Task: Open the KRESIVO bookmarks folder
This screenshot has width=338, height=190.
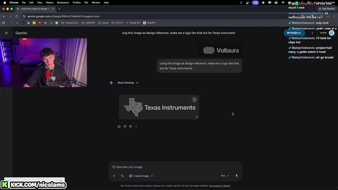Action: tap(88, 23)
